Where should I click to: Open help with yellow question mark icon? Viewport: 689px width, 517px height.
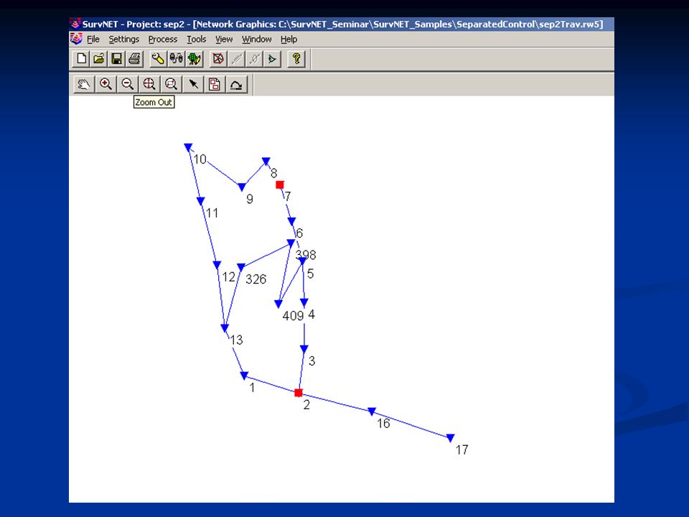click(x=296, y=58)
